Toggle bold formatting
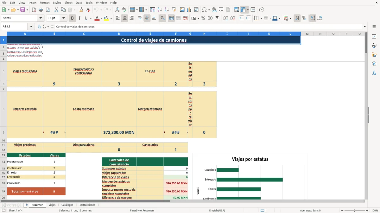Image resolution: width=380 pixels, height=213 pixels. (x=73, y=18)
